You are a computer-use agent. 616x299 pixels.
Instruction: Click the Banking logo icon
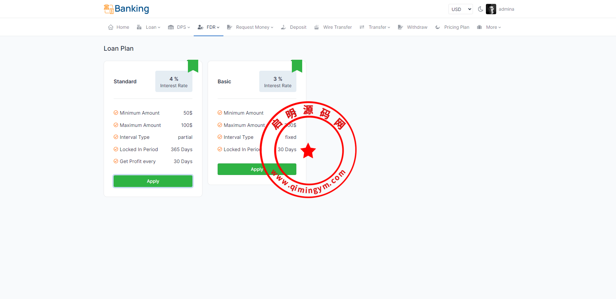108,9
